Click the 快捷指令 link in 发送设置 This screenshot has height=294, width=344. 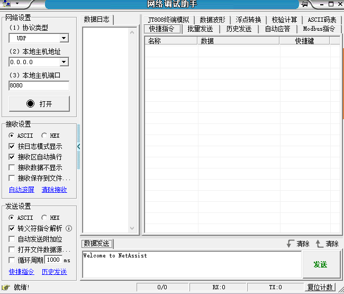[x=22, y=272]
